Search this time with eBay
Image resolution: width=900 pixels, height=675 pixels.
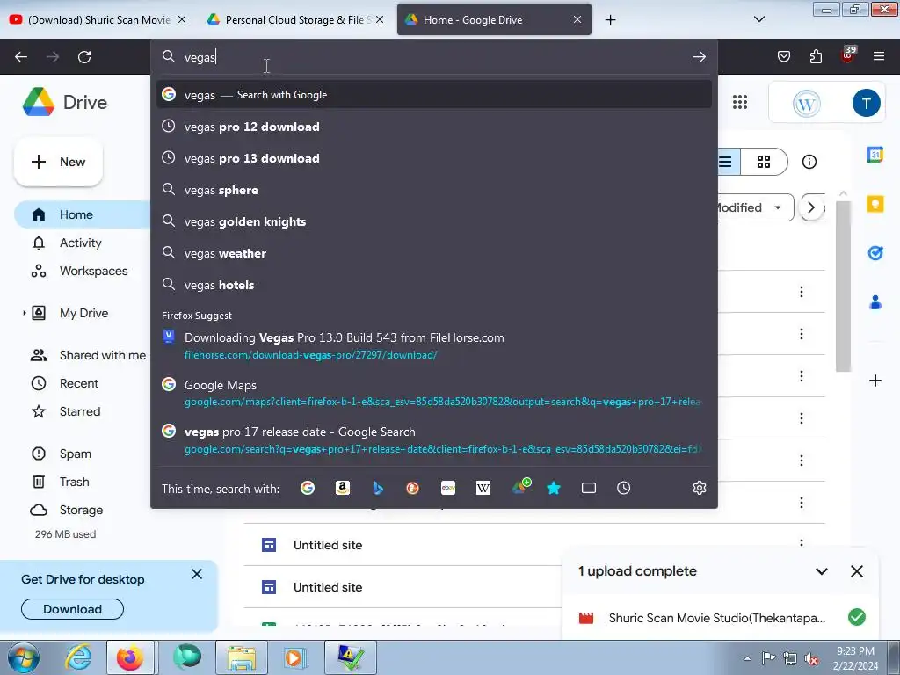(448, 488)
